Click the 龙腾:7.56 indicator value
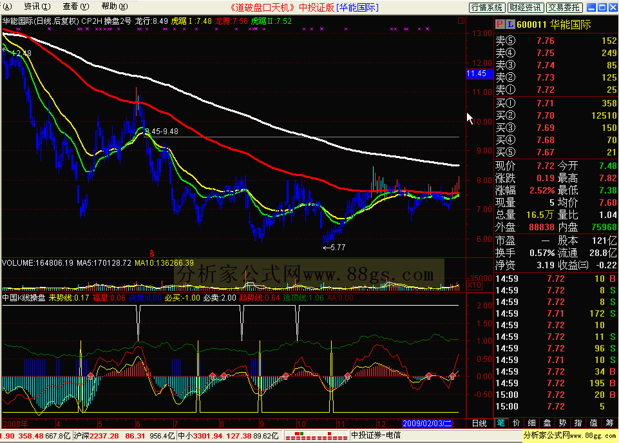The width and height of the screenshot is (619, 443). pyautogui.click(x=231, y=21)
